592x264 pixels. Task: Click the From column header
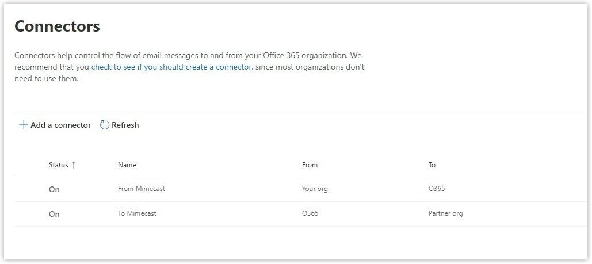310,165
